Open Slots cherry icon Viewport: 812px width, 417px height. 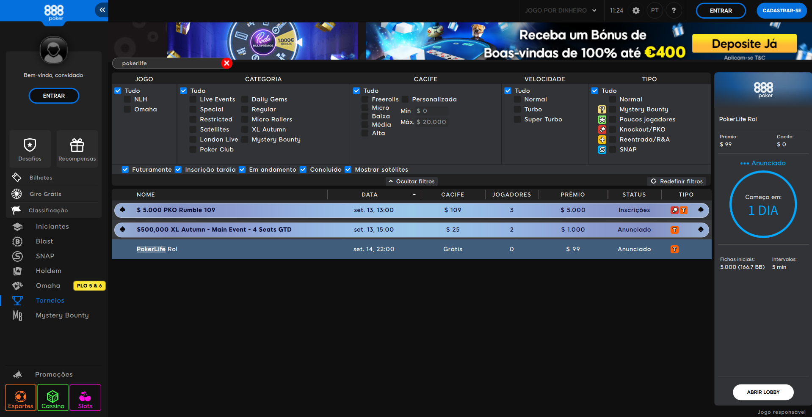85,398
